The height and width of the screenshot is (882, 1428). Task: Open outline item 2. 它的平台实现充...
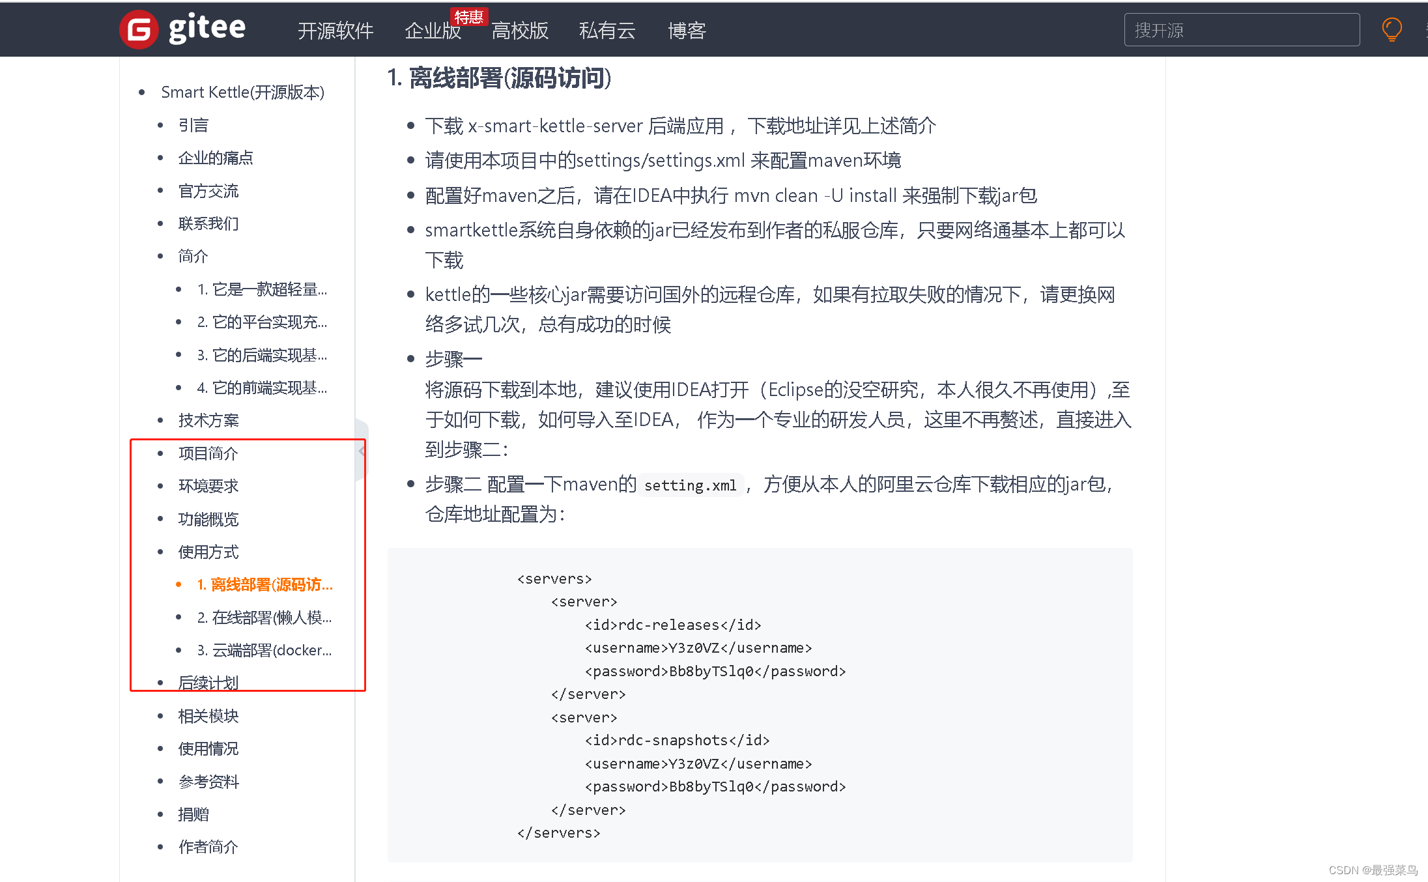[x=263, y=322]
